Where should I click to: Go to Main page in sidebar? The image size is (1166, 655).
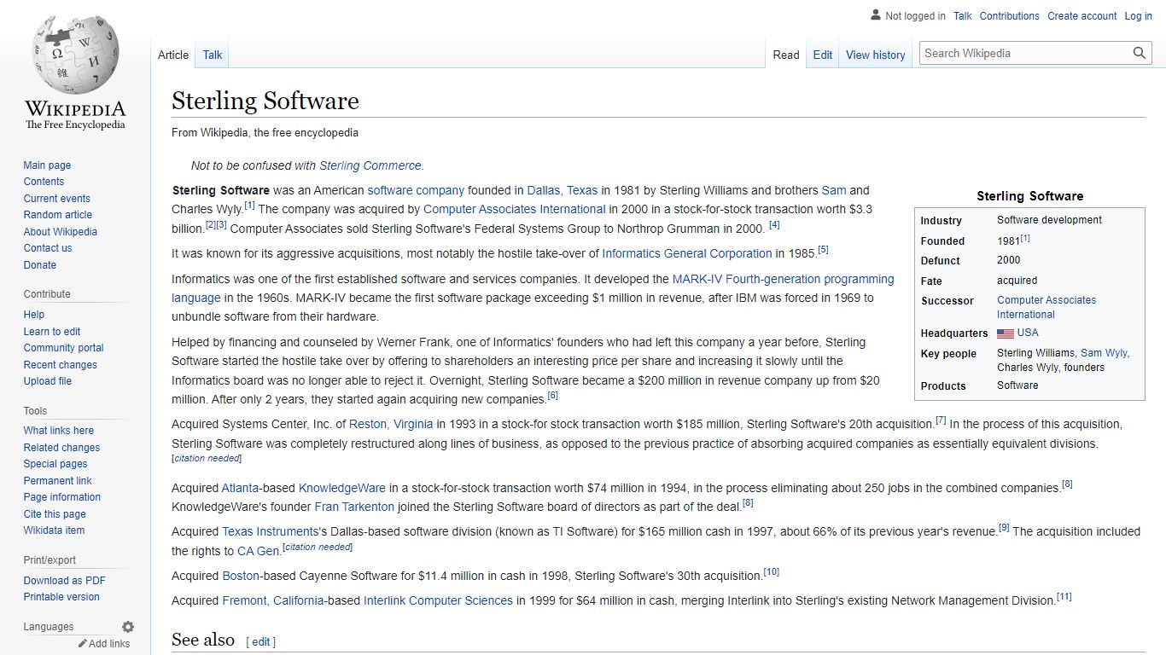coord(47,165)
